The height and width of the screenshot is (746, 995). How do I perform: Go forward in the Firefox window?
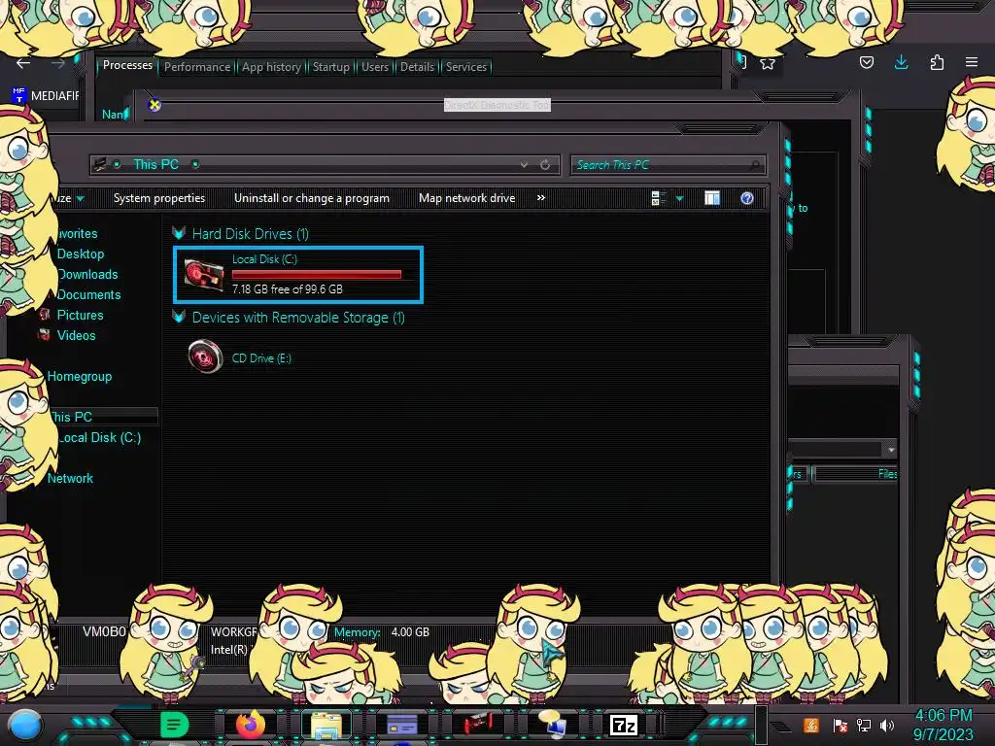click(57, 63)
